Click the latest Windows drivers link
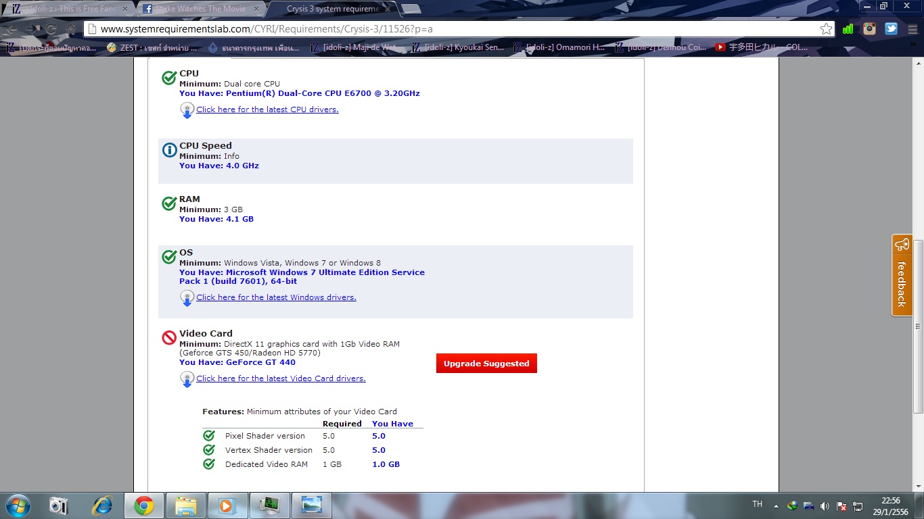 [276, 297]
